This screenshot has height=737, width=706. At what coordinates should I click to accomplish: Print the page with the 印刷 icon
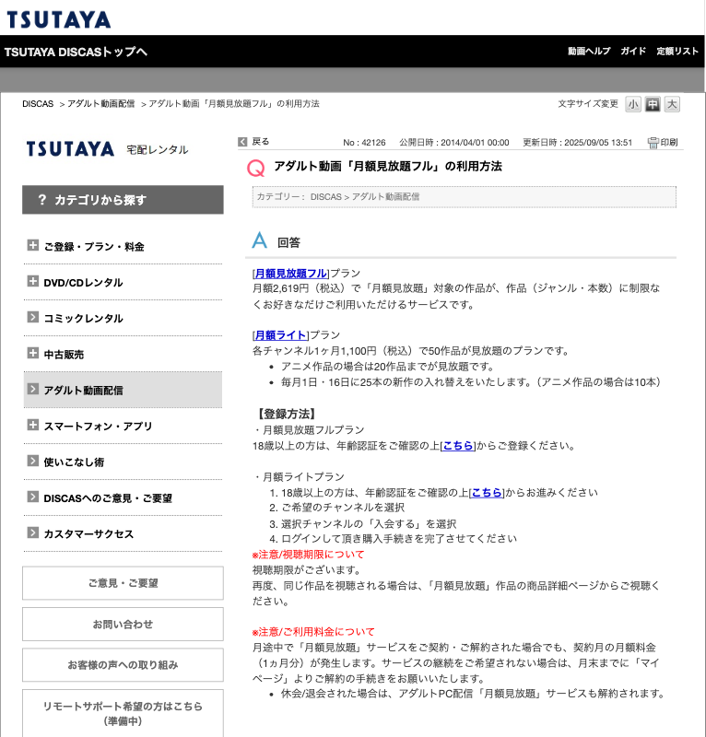coord(663,143)
